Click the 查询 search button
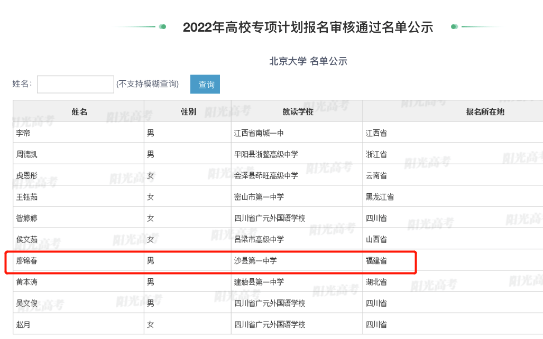 pos(205,84)
